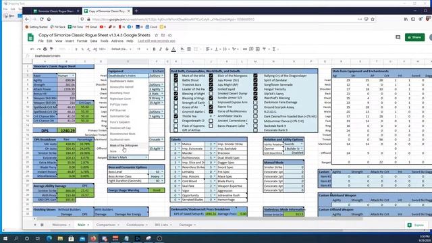The height and width of the screenshot is (243, 432).
Task: Open the Format menu
Action: pyautogui.click(x=82, y=40)
